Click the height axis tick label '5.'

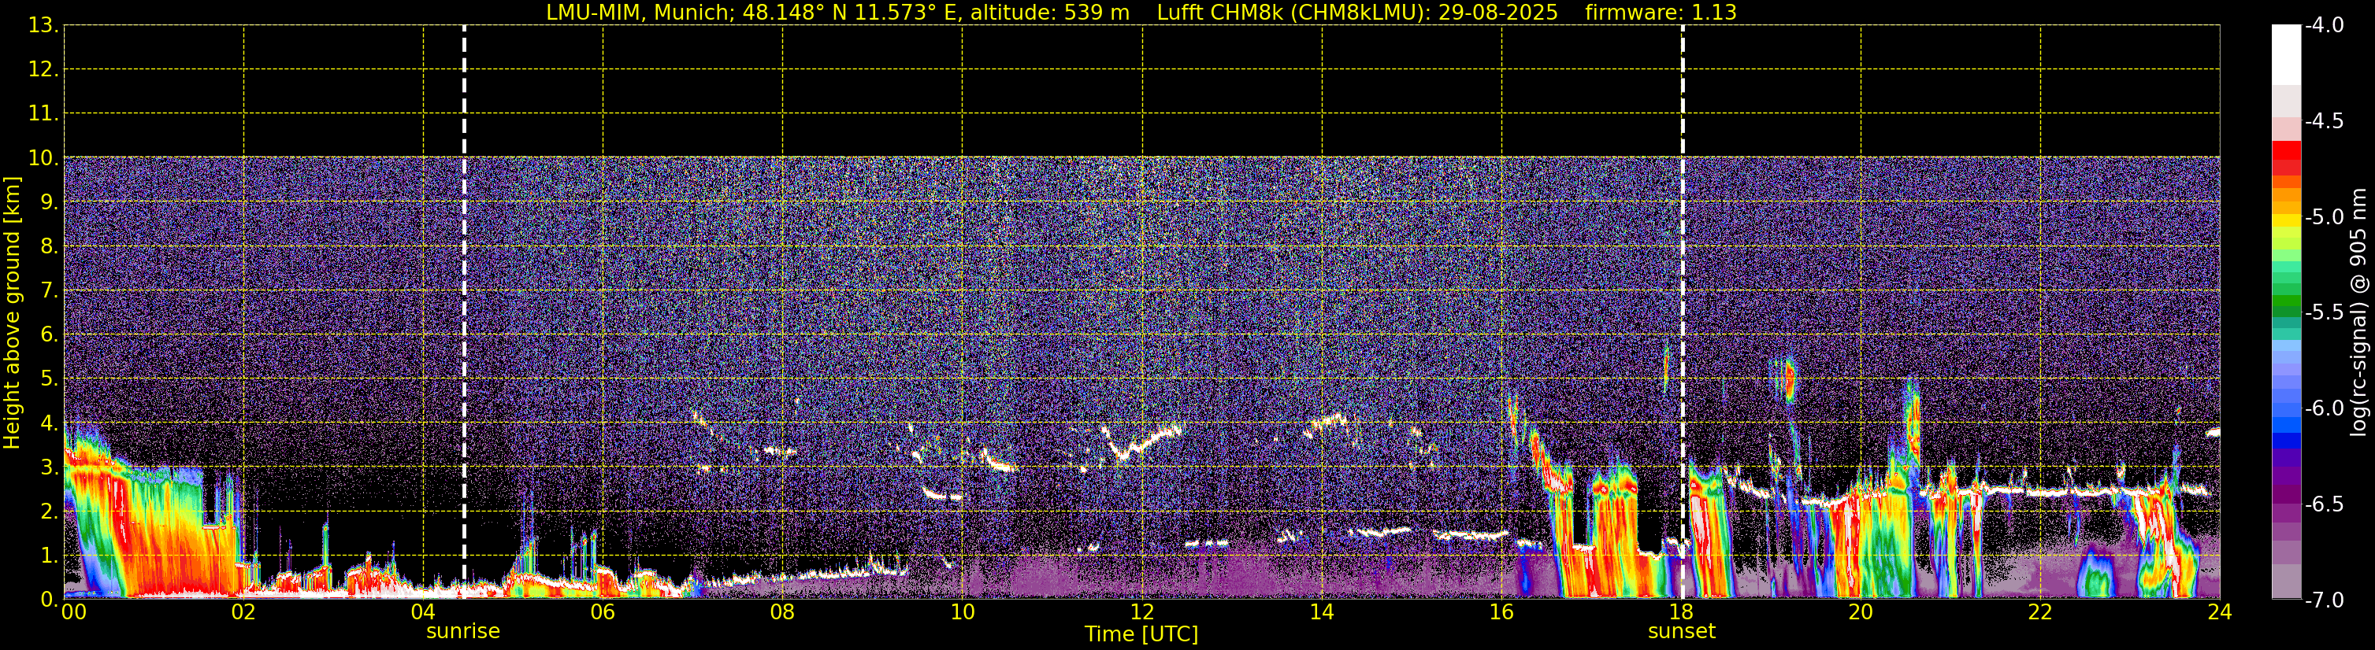[x=50, y=379]
